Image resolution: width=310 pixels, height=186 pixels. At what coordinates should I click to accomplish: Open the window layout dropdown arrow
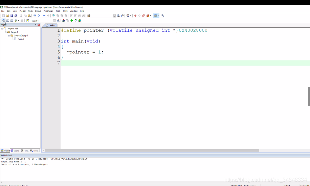pyautogui.click(x=158, y=16)
